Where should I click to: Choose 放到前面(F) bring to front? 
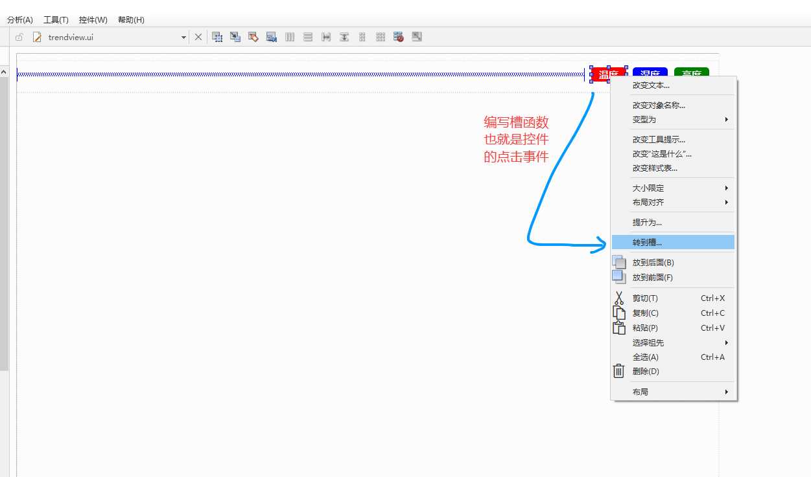click(x=674, y=277)
